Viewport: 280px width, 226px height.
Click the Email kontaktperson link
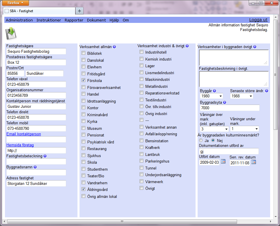(24, 134)
